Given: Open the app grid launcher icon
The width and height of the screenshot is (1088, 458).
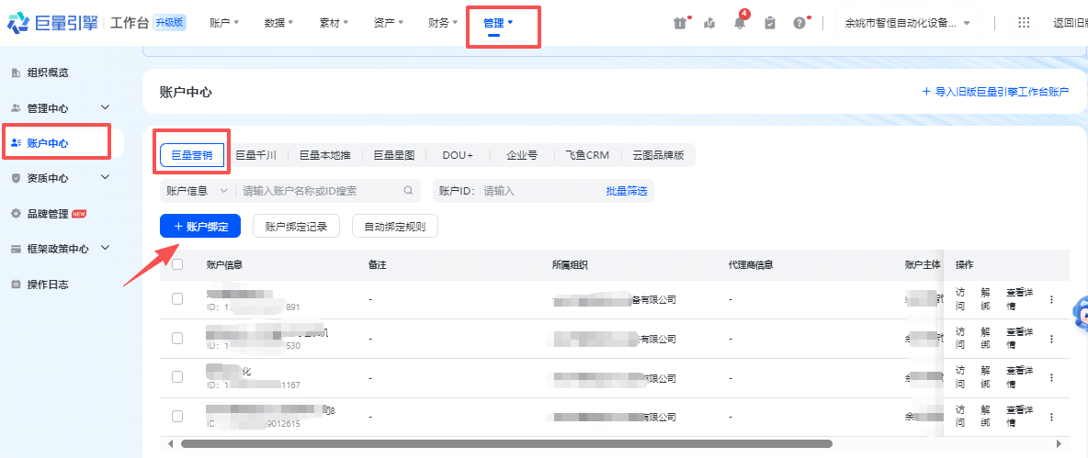Looking at the screenshot, I should coord(1024,23).
